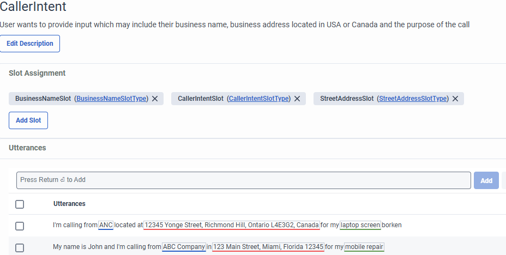Select the highlighted 'ANC' entity

[x=106, y=225]
